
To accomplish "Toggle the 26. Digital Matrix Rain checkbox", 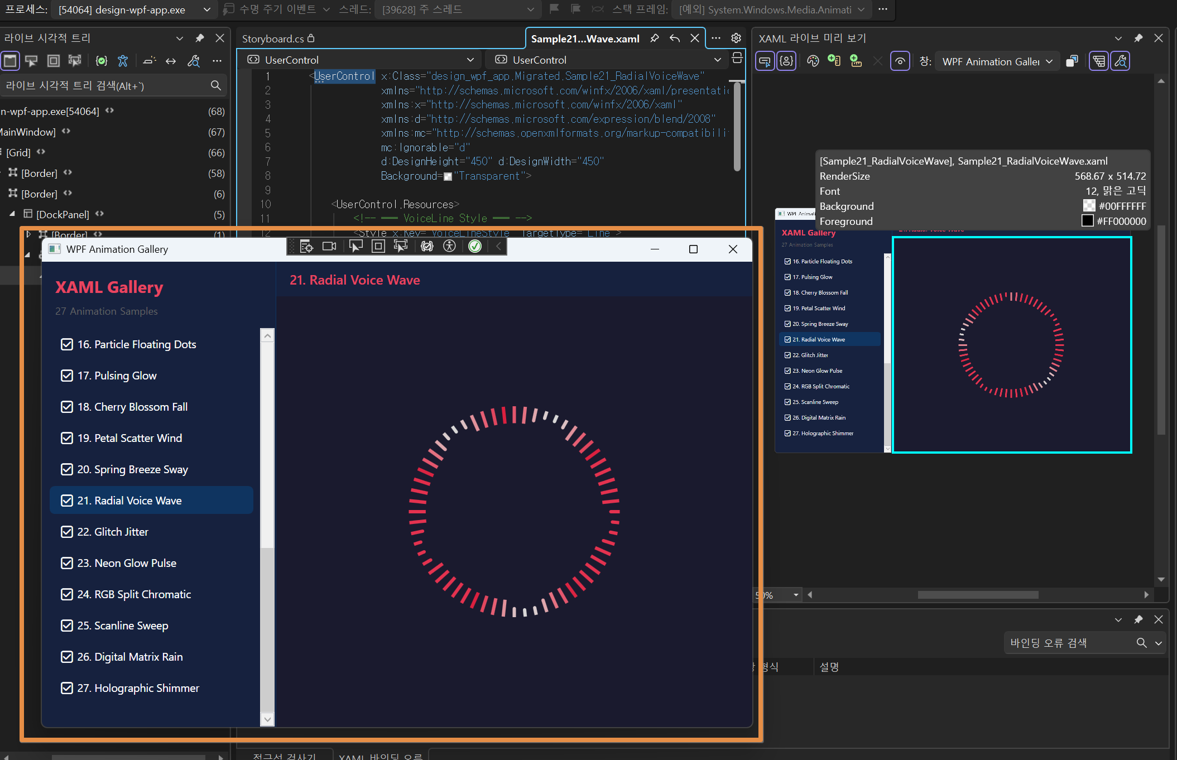I will [67, 657].
